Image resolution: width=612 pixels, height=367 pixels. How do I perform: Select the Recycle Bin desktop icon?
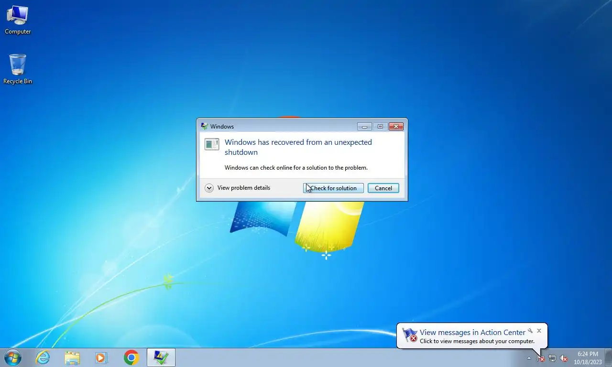[x=18, y=69]
